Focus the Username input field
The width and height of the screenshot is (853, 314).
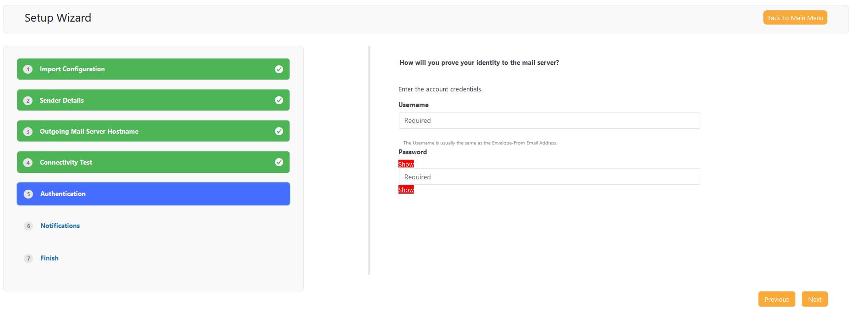pyautogui.click(x=549, y=120)
